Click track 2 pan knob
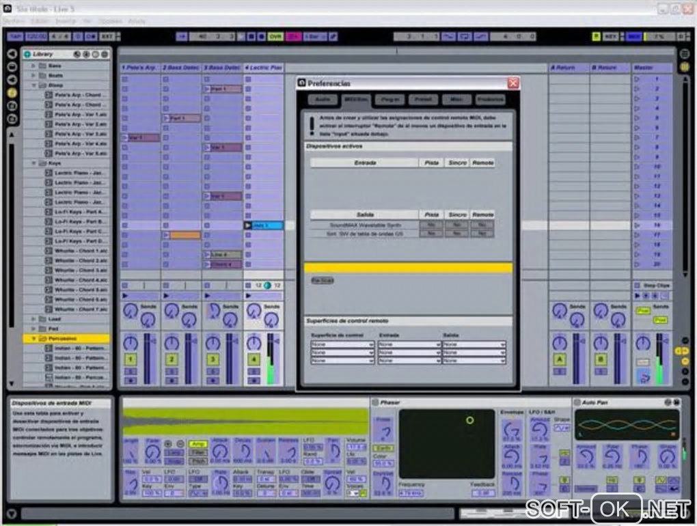The height and width of the screenshot is (526, 697). point(172,342)
